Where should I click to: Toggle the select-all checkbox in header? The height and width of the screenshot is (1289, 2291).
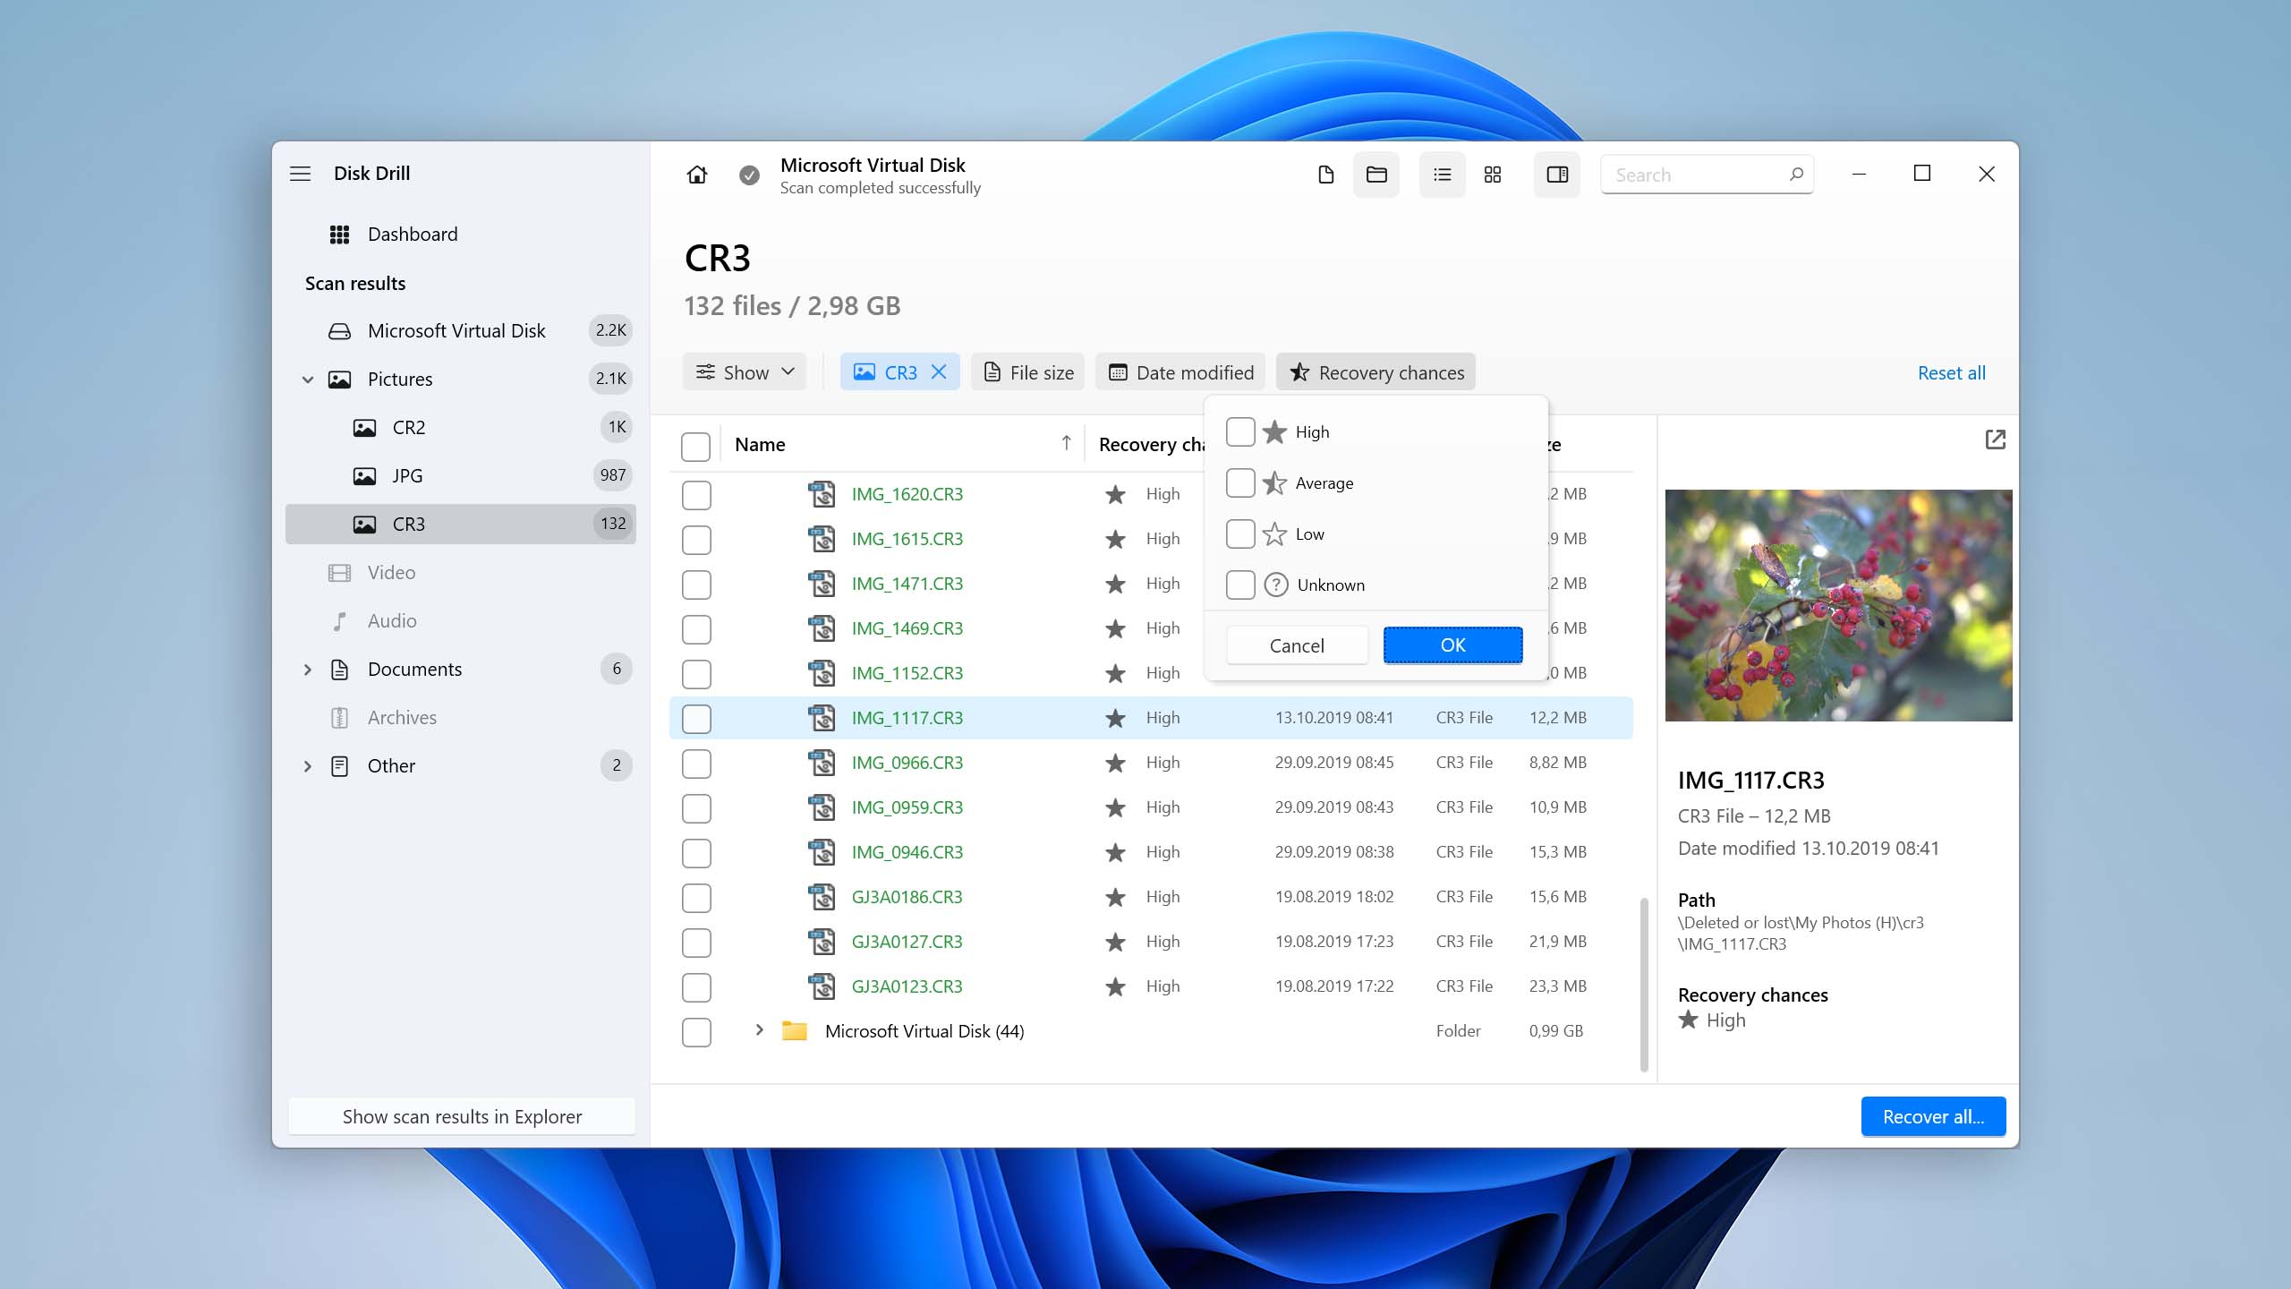coord(695,447)
